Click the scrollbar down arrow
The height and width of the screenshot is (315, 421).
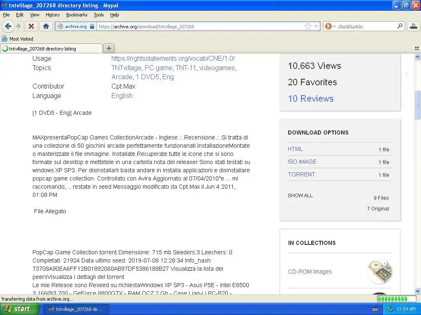[x=417, y=291]
